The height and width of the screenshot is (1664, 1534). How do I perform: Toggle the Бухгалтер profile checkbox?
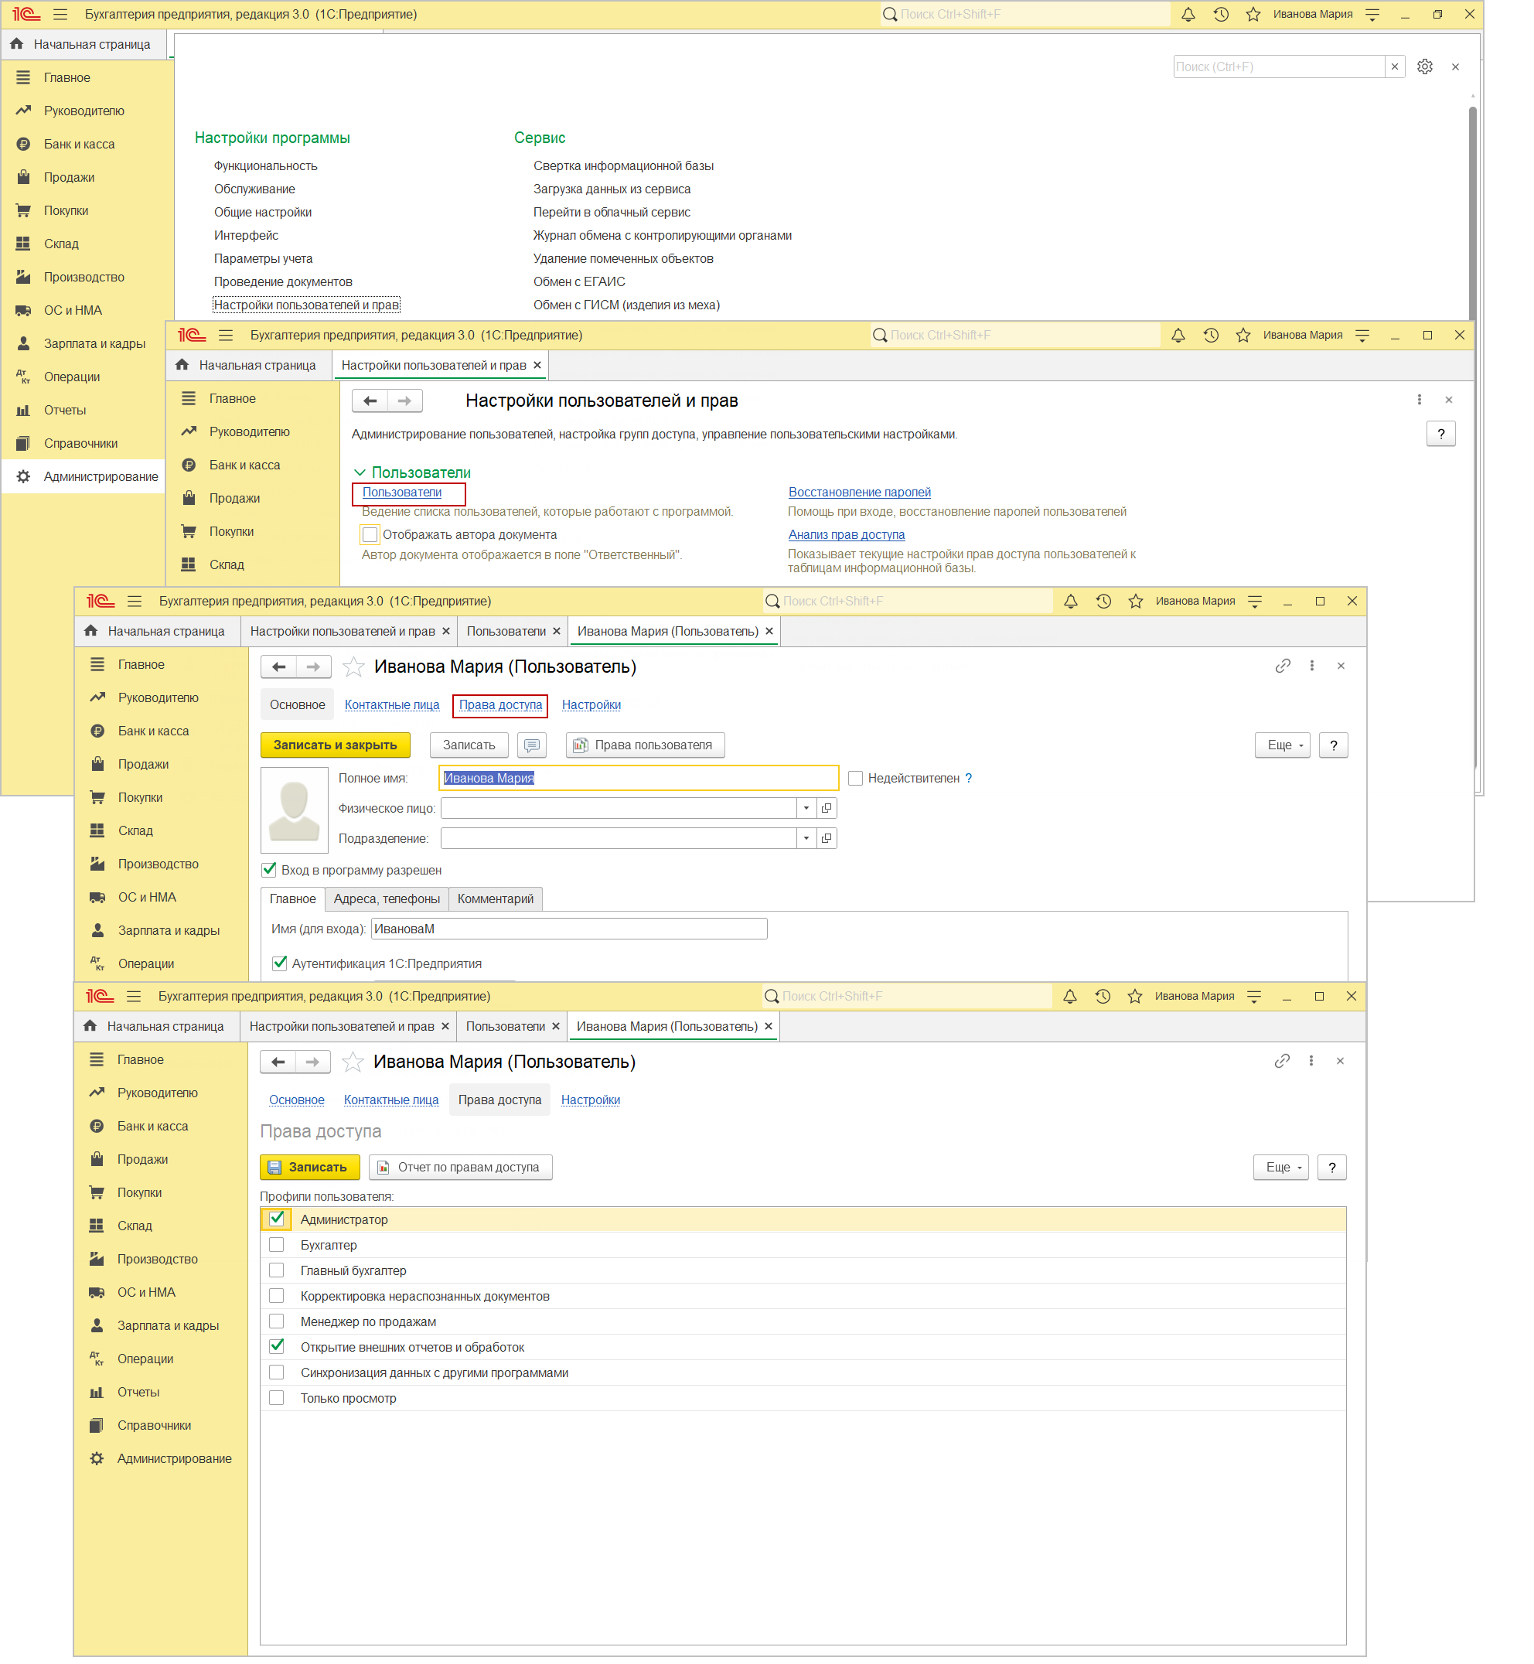[x=277, y=1245]
